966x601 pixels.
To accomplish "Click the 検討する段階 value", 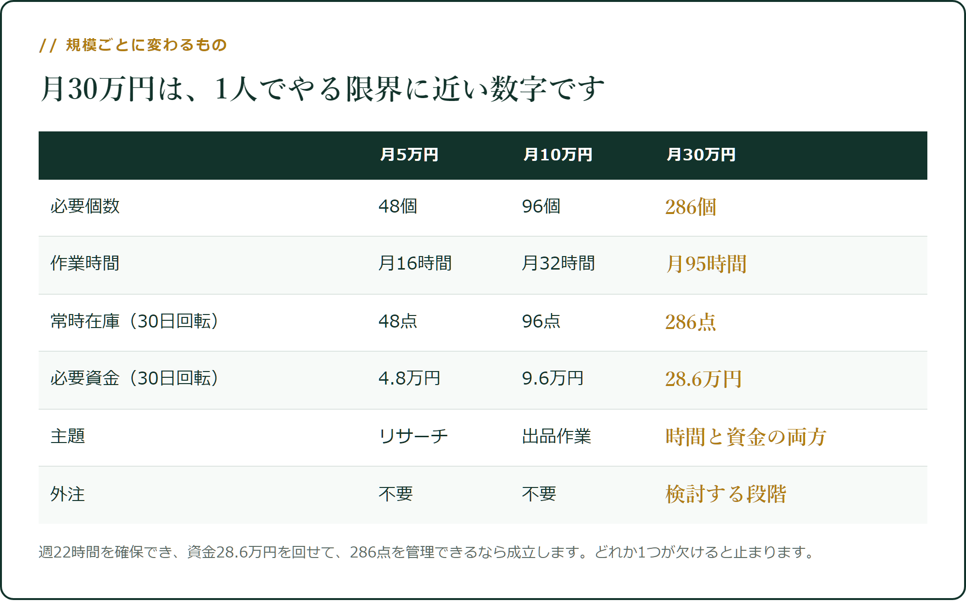I will [x=725, y=494].
